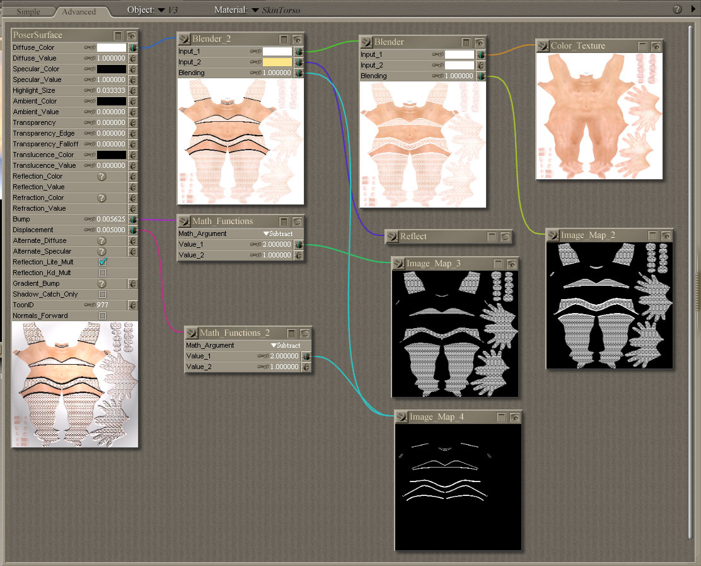Click the output connector icon on Blender_2 node
Image resolution: width=701 pixels, height=566 pixels.
coord(184,39)
